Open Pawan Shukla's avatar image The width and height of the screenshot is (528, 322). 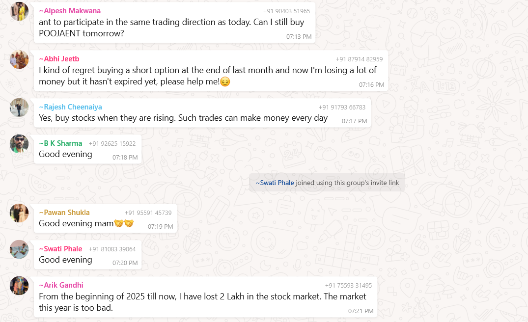[x=19, y=213]
